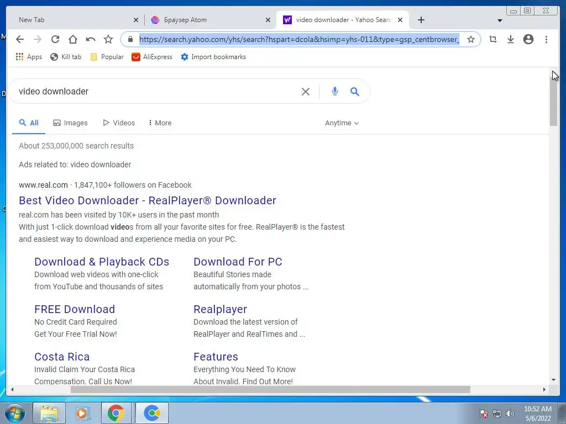Screen dimensions: 566x424
Task: Reload the current page
Action: pos(55,39)
